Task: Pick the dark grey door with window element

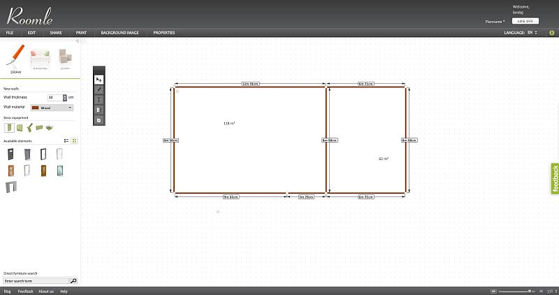Action: pos(10,154)
